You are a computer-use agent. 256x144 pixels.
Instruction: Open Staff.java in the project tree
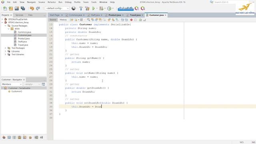click(x=22, y=42)
